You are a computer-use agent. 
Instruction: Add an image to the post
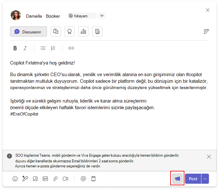35,179
